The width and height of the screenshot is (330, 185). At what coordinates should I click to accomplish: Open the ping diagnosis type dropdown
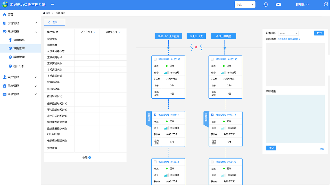(x=288, y=33)
